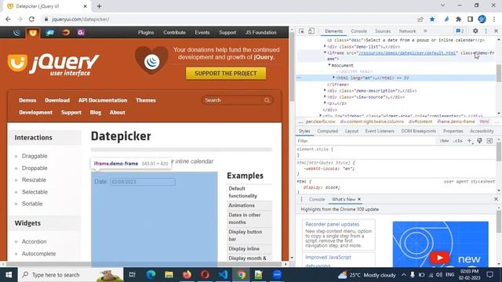Follow the default.html src link in the iframe node

pyautogui.click(x=407, y=53)
